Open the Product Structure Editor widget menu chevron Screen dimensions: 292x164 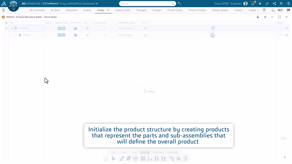pos(287,17)
